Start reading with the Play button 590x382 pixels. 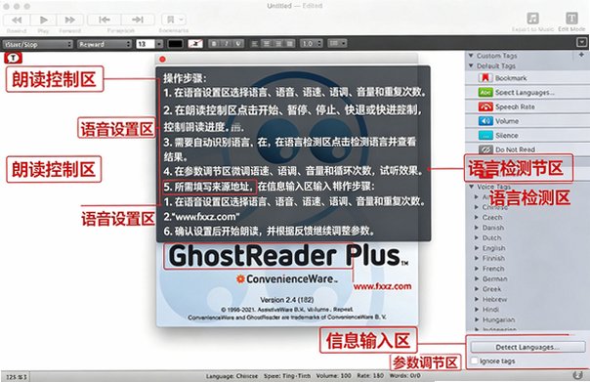(43, 20)
